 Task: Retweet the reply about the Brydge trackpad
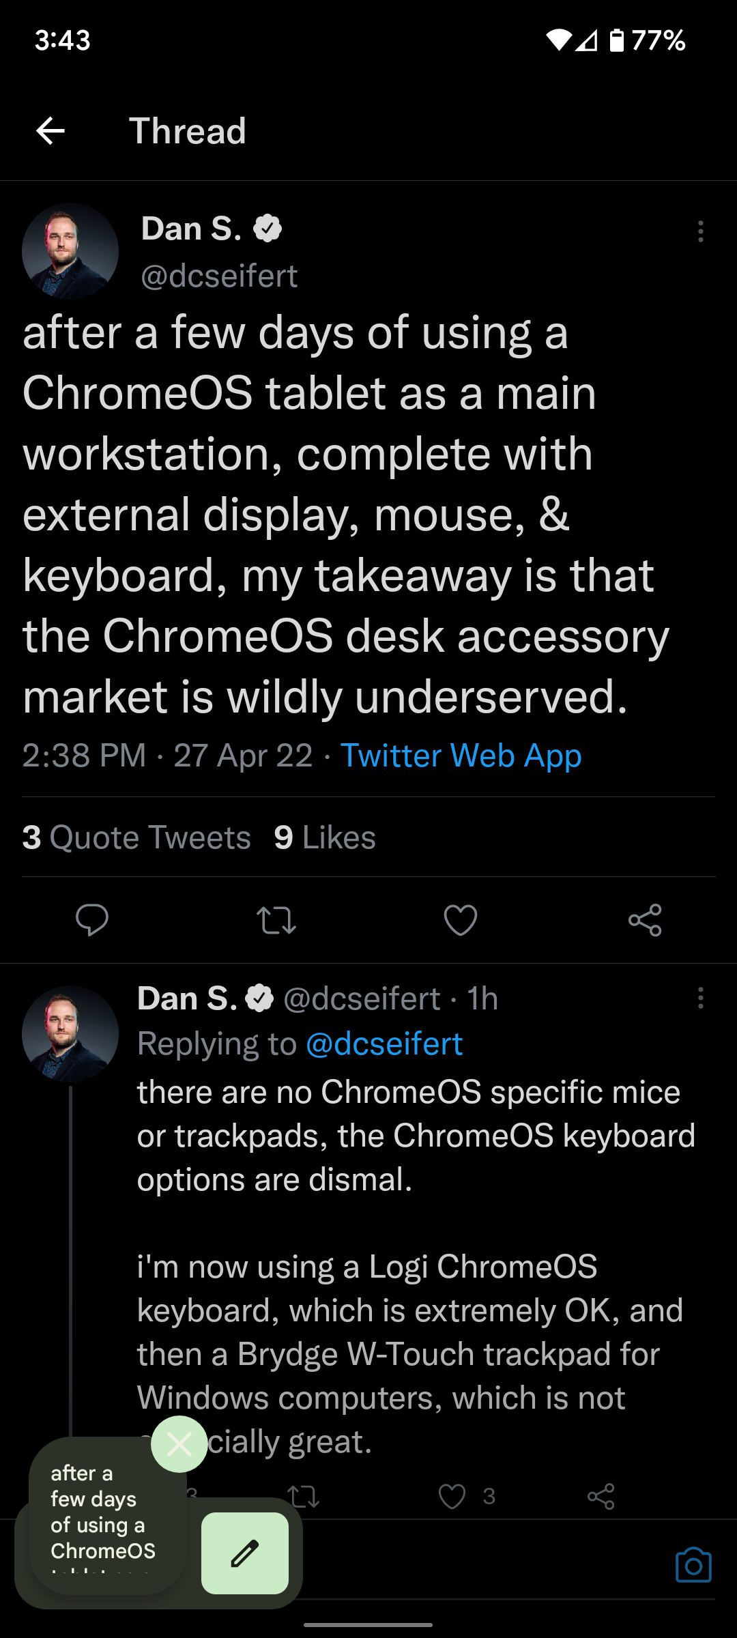[304, 1497]
